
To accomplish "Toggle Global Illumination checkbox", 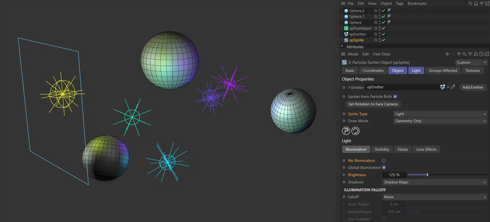I will 384,167.
